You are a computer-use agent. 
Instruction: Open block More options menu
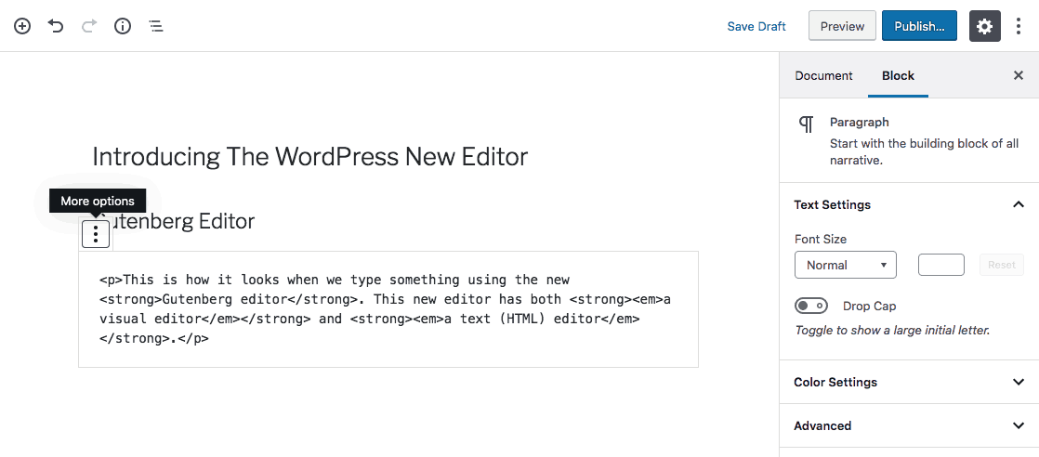coord(96,234)
